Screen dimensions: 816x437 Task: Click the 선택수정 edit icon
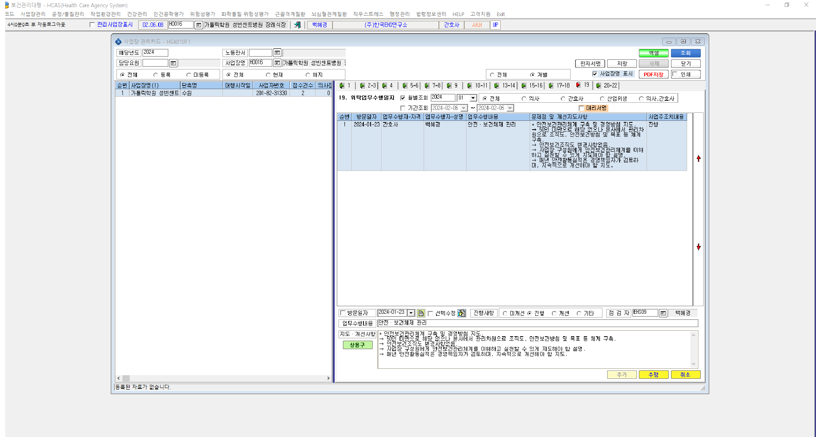point(462,313)
